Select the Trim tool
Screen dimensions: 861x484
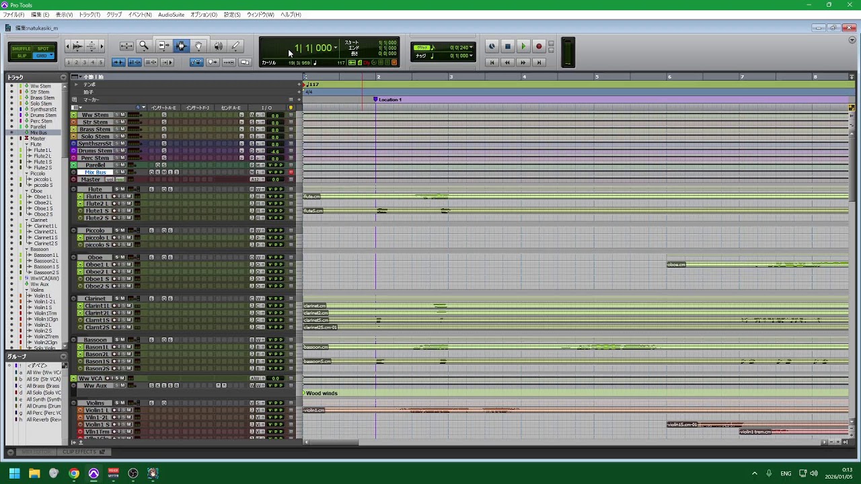163,46
